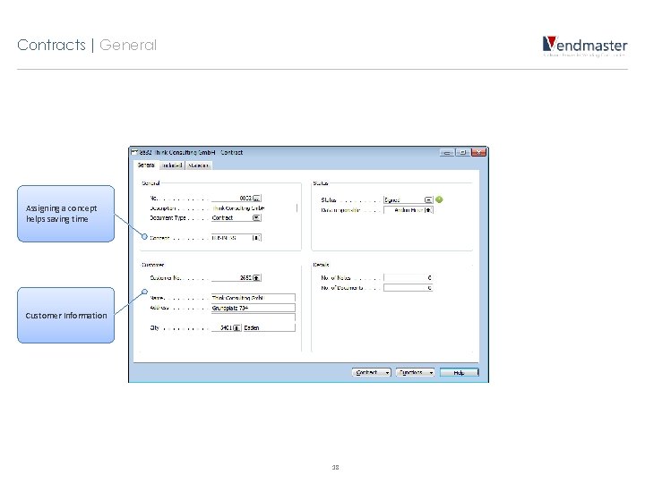645x483 pixels.
Task: Click the green status indicator icon
Action: pyautogui.click(x=439, y=199)
